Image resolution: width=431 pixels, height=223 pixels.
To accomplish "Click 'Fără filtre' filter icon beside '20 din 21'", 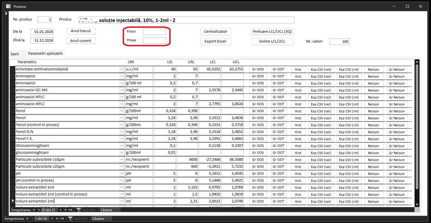I will 79,210.
